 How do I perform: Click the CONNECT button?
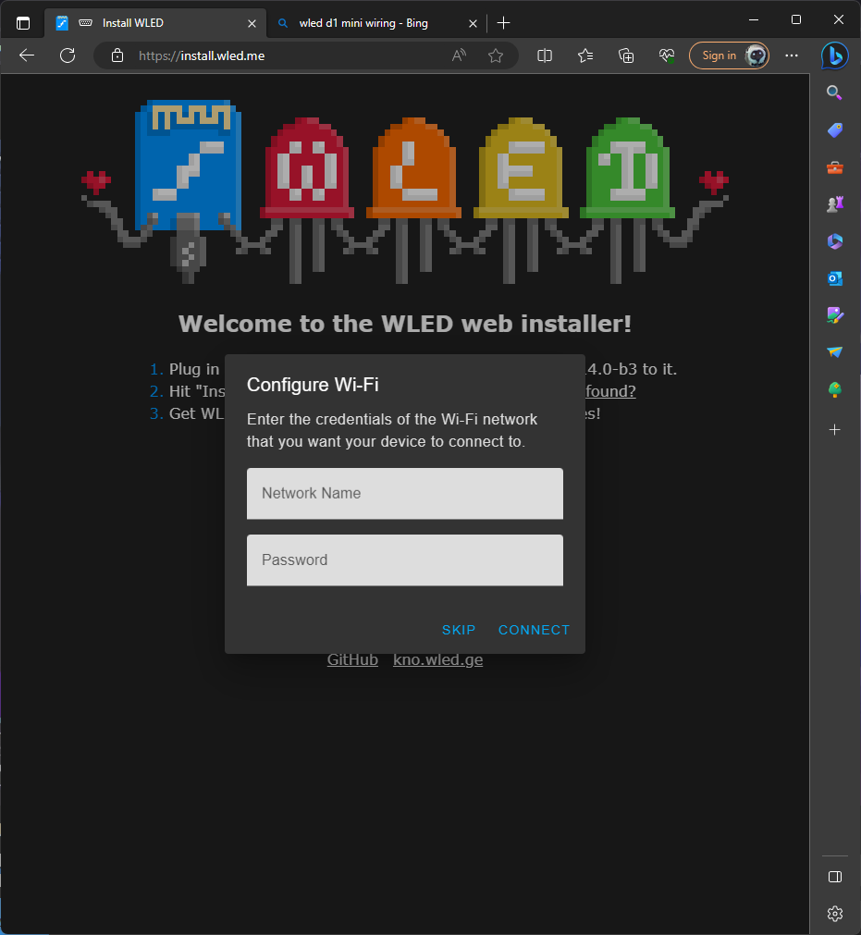534,630
